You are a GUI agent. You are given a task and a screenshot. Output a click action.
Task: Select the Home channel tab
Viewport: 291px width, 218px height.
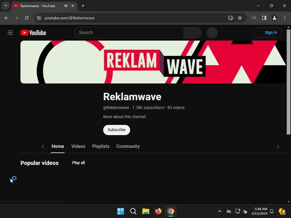pos(58,146)
